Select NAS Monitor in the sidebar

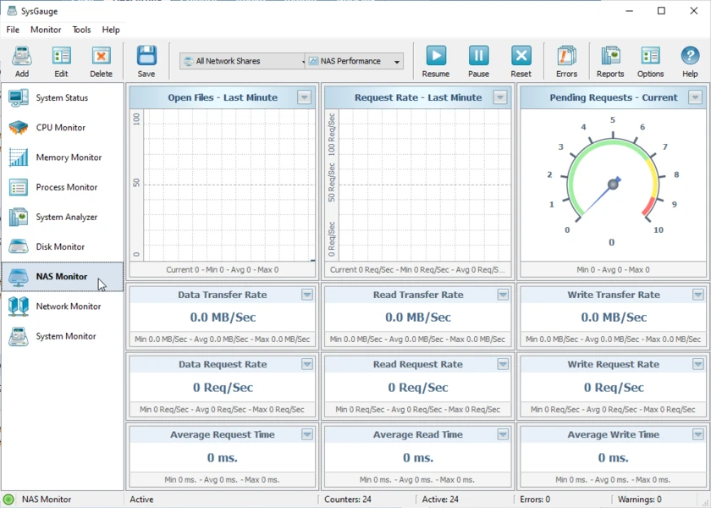click(63, 277)
